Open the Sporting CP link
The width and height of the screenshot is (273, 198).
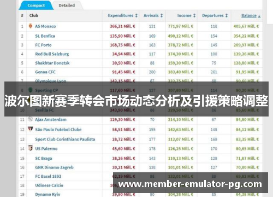click(x=46, y=90)
